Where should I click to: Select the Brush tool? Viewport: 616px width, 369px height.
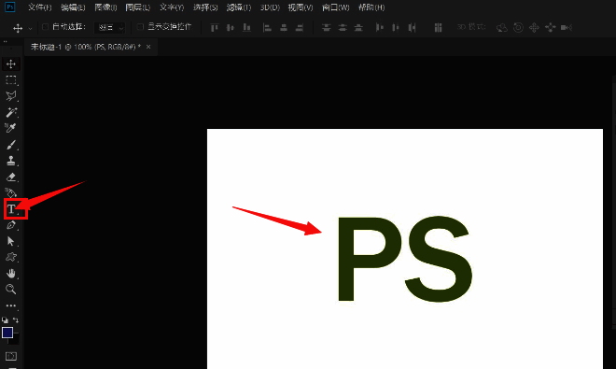click(x=11, y=145)
